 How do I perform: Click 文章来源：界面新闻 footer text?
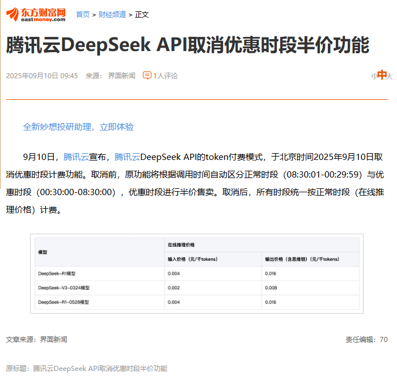click(x=37, y=340)
